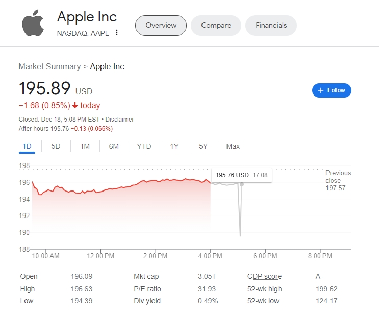Click the plus Follow button
This screenshot has width=379, height=310.
(332, 90)
